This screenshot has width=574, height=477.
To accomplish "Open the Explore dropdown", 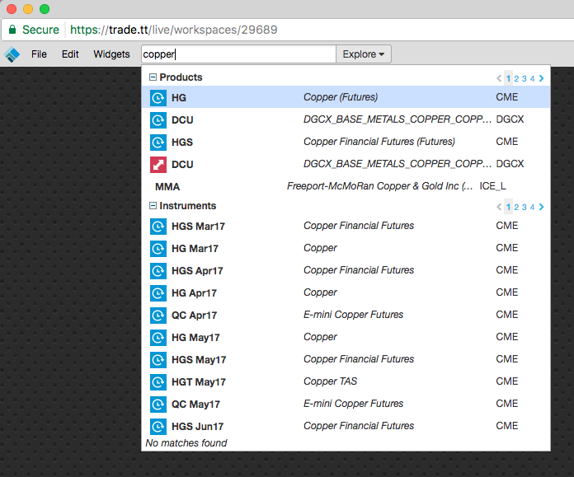I will pos(364,54).
